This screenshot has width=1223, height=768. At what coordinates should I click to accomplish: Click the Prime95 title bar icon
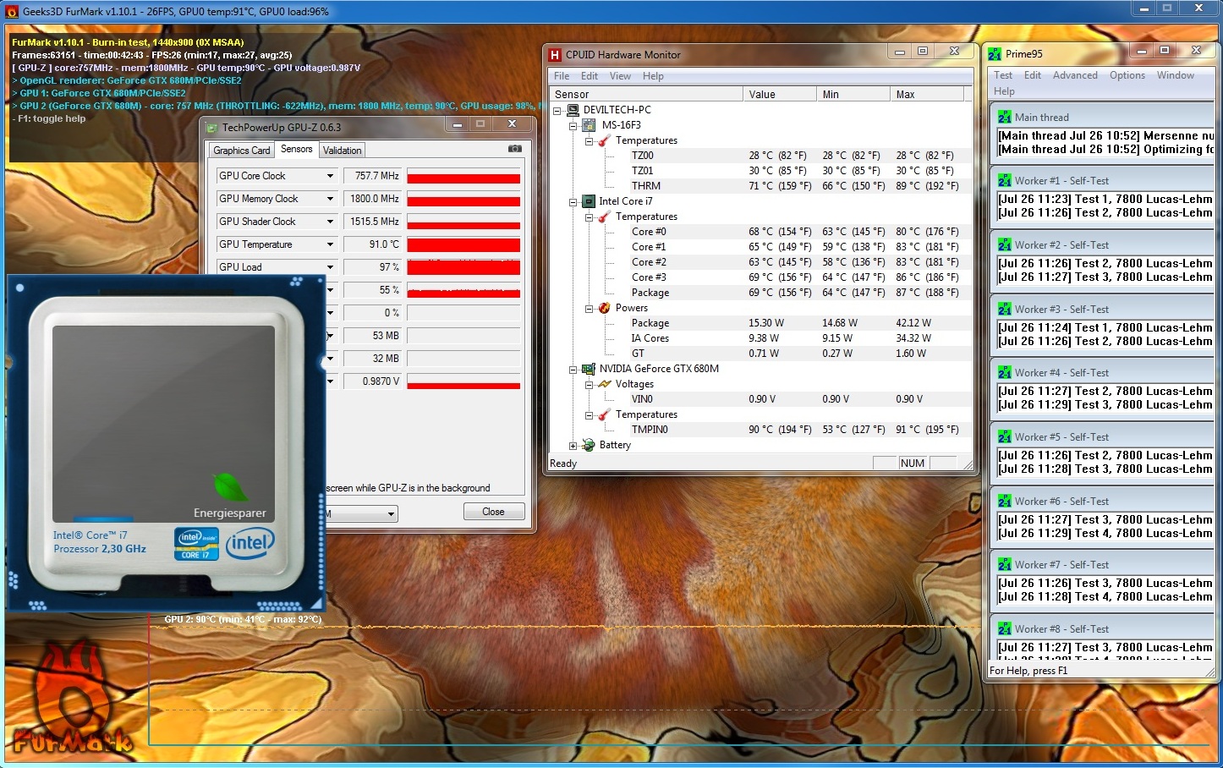(995, 54)
